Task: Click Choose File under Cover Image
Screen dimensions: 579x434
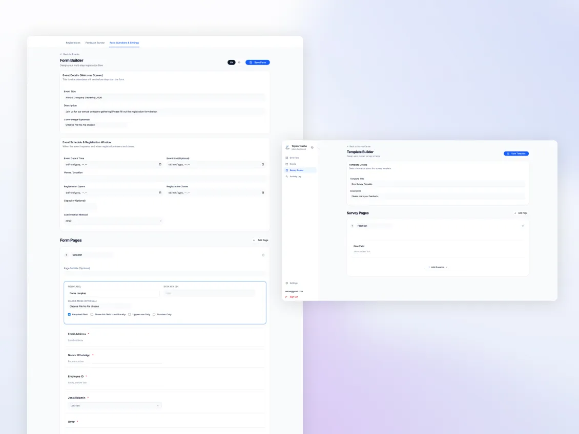Action: tap(72, 125)
